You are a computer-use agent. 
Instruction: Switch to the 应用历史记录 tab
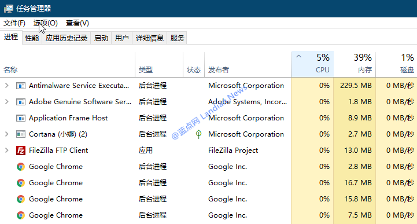pyautogui.click(x=66, y=38)
